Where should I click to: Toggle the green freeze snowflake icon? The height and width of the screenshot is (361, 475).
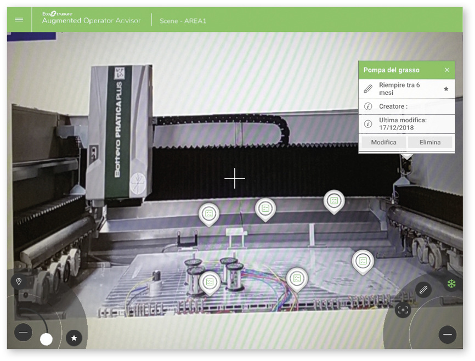pos(451,284)
